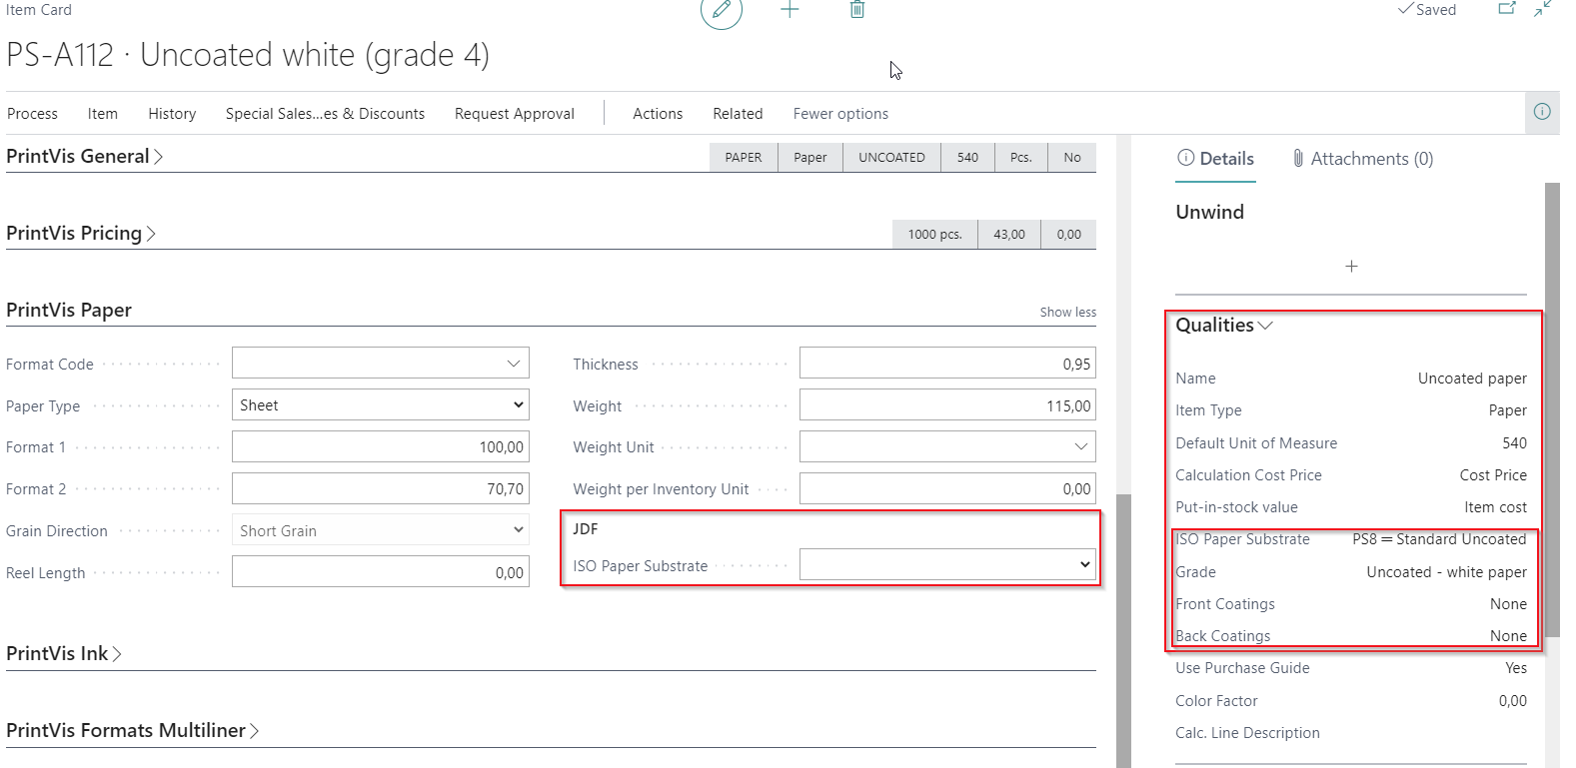Click the Thickness input field

pos(946,364)
